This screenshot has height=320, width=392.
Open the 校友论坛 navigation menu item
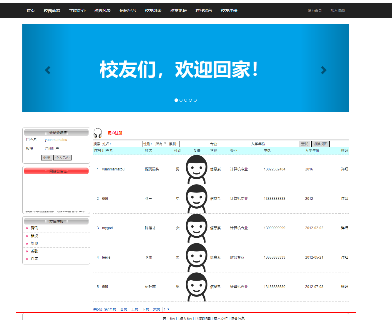tap(178, 11)
